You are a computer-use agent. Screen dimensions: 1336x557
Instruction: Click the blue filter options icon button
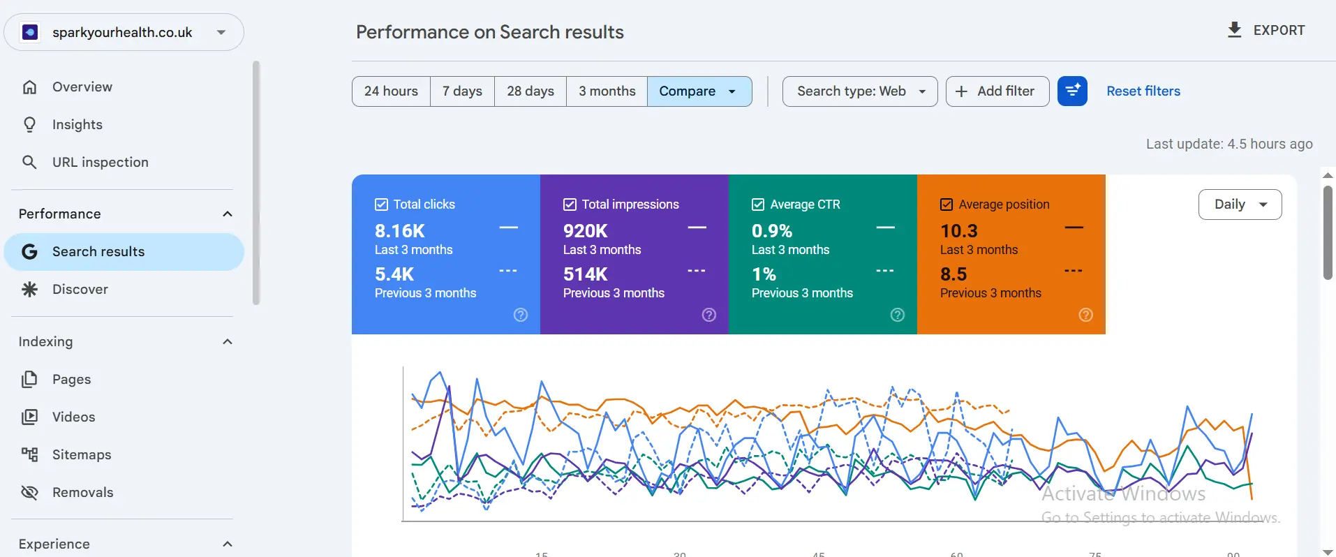pyautogui.click(x=1072, y=91)
